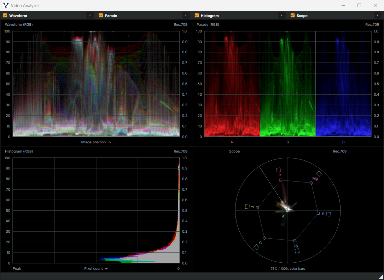Image resolution: width=384 pixels, height=280 pixels.
Task: Click the 'Waveform (RGB)' panel title
Action: 19,25
